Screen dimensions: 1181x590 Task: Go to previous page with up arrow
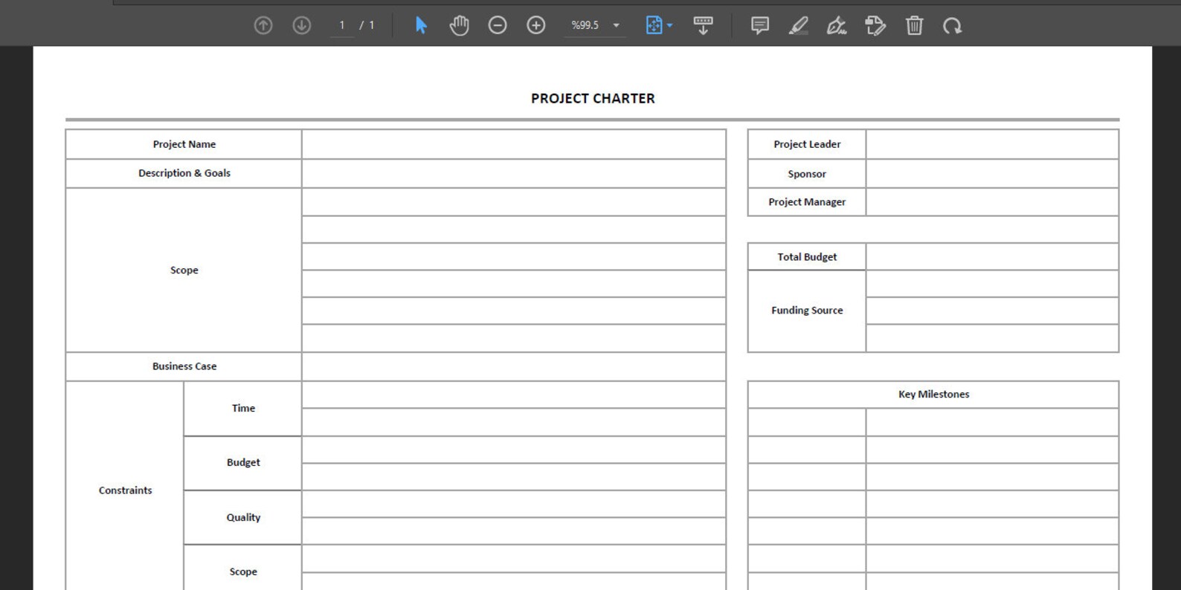click(x=263, y=25)
